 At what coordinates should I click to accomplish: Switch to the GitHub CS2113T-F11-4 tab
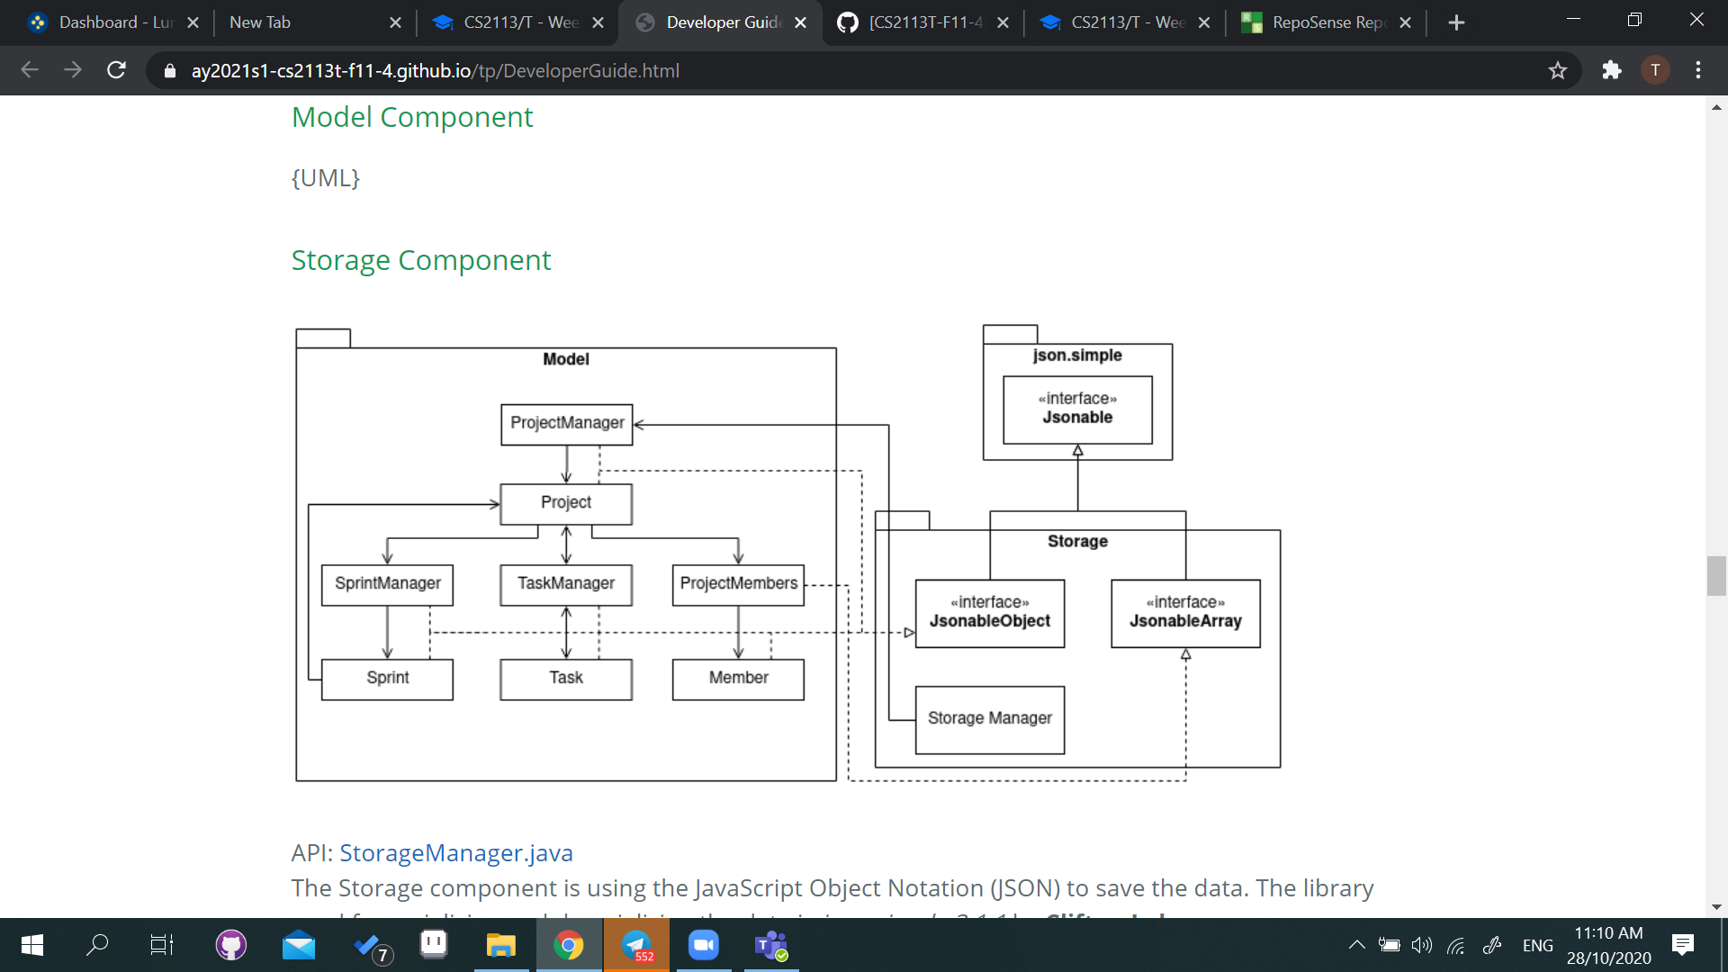point(922,22)
